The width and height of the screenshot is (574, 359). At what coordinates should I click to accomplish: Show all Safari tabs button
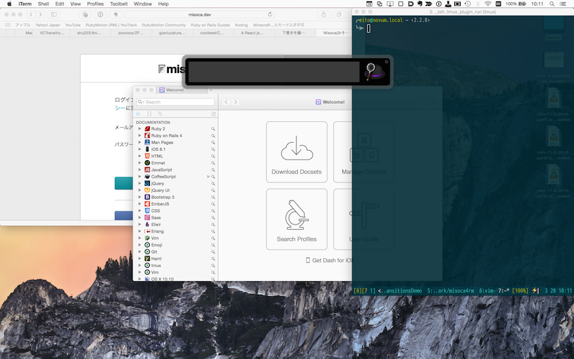click(x=339, y=15)
